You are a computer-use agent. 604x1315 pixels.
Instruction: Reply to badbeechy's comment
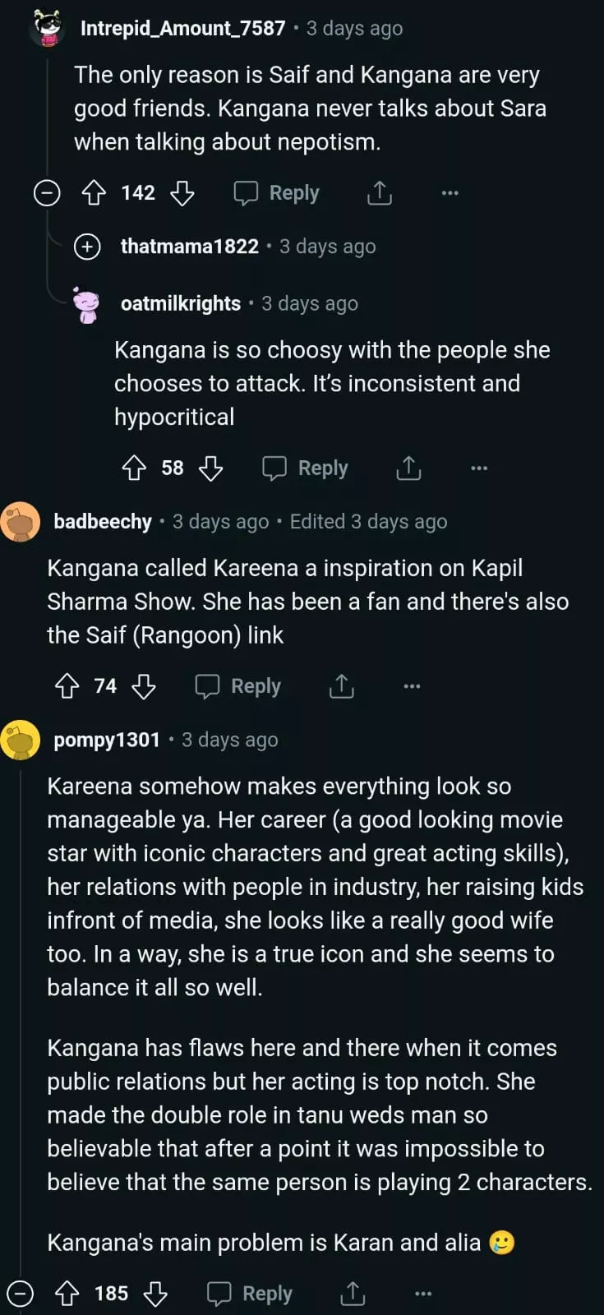(238, 686)
